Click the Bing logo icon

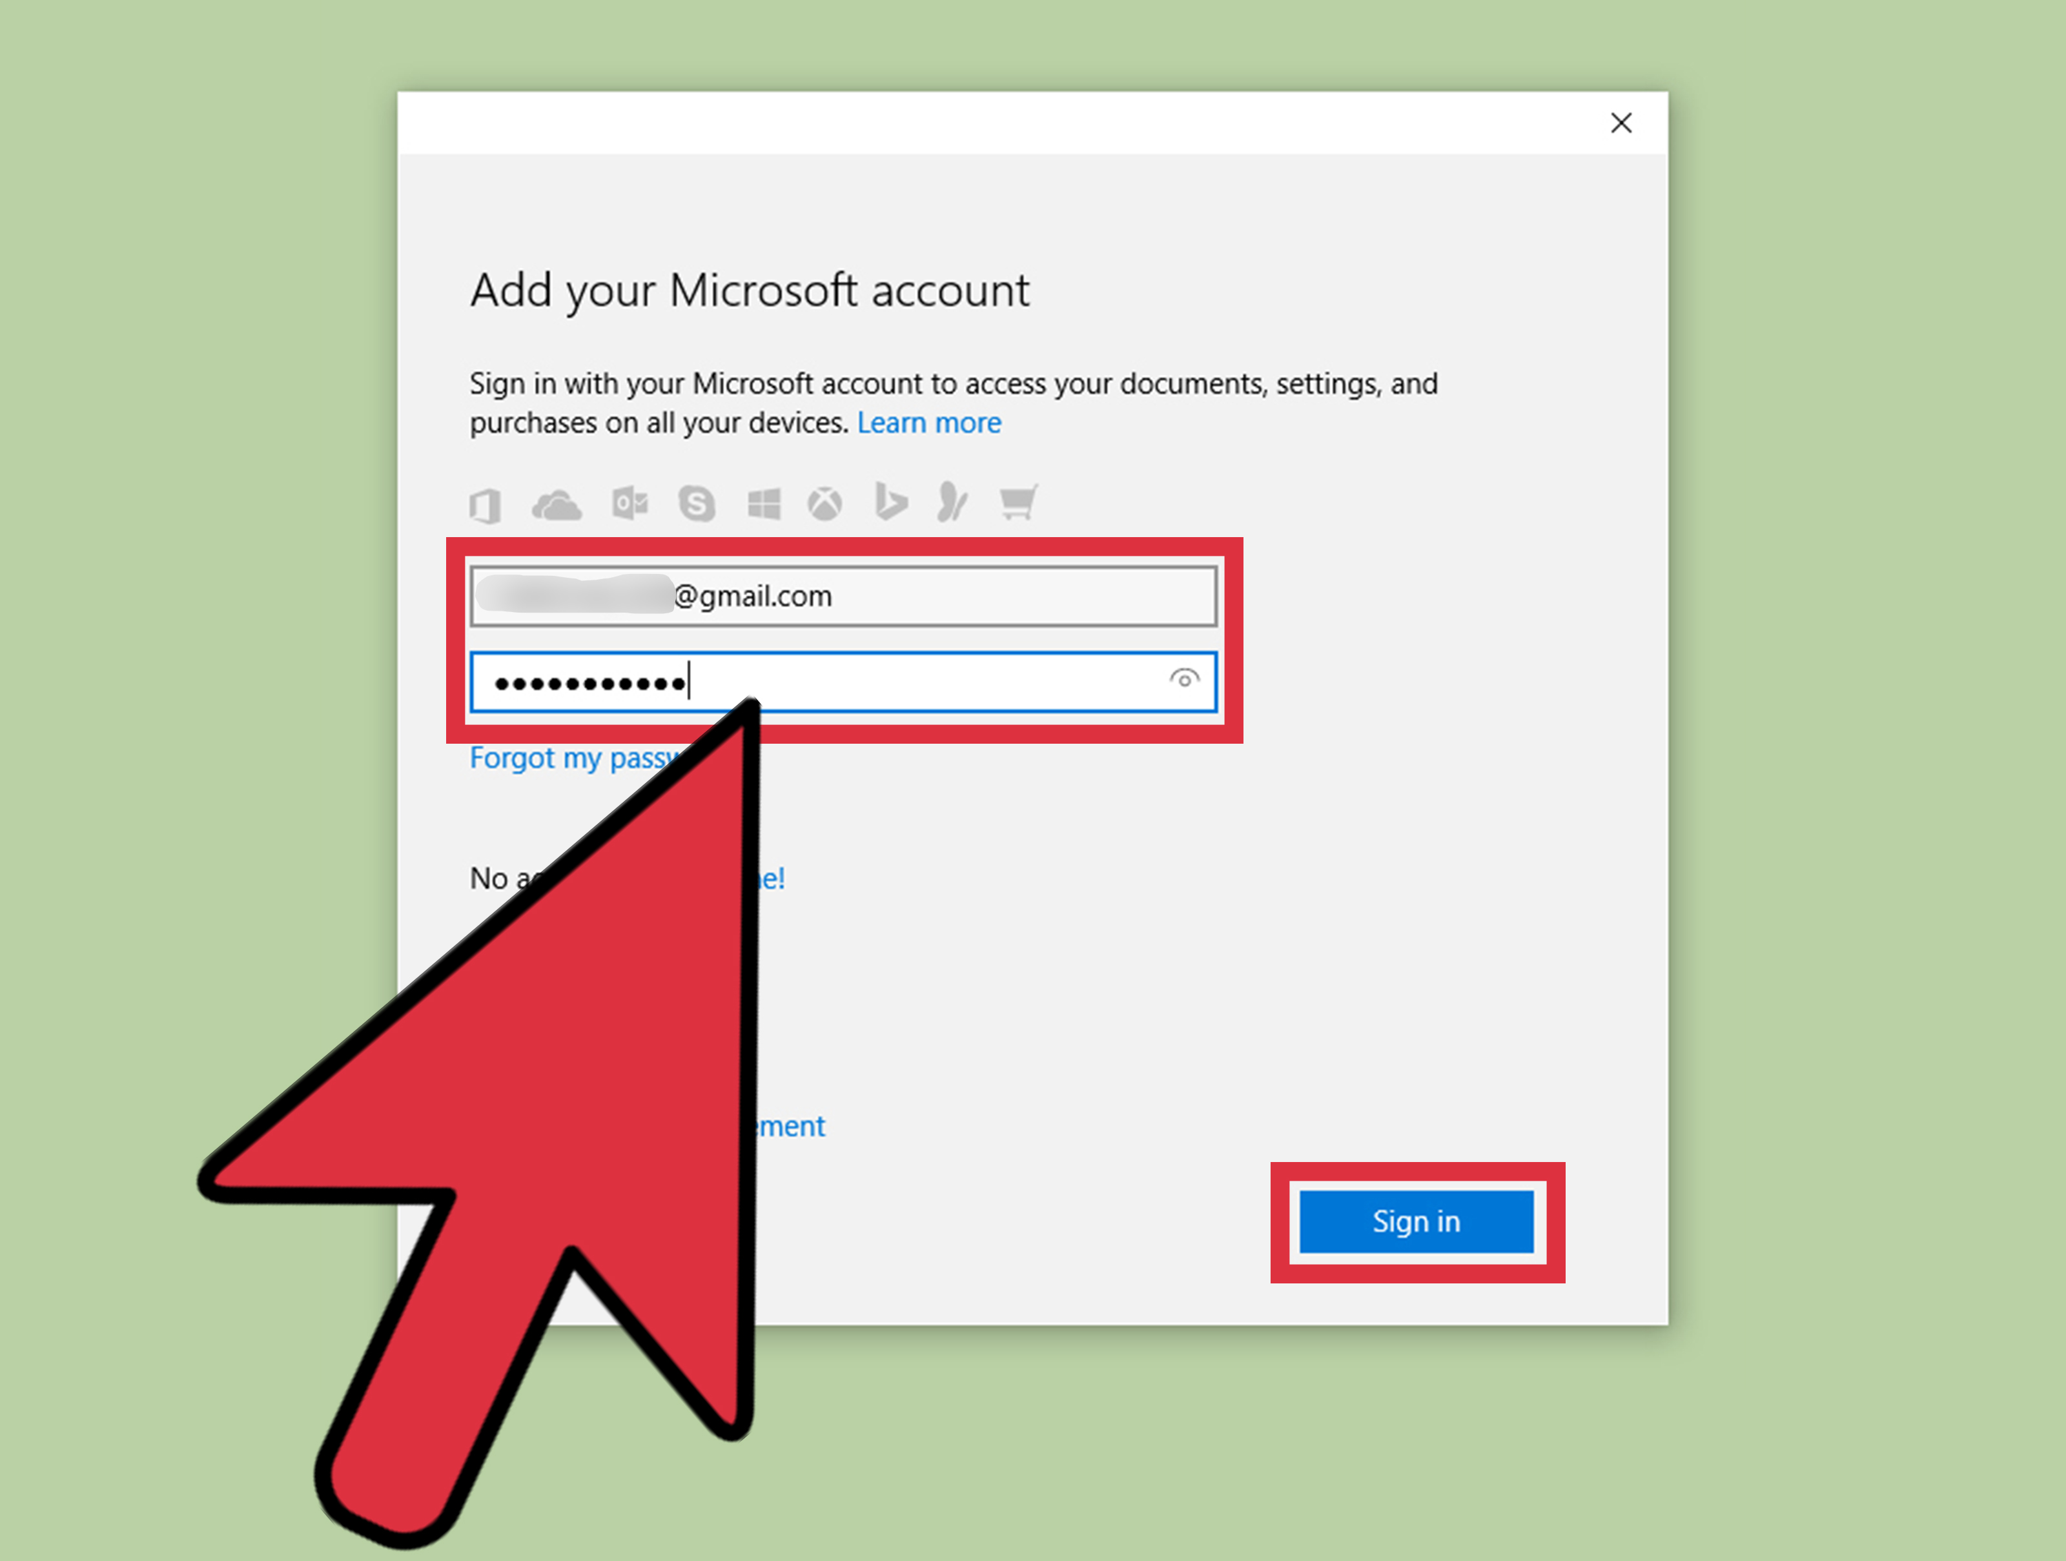pyautogui.click(x=890, y=502)
